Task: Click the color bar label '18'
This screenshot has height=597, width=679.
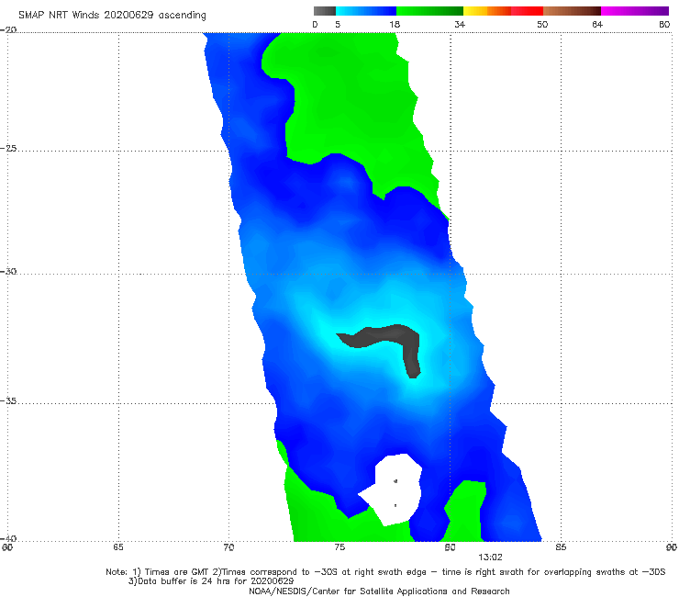Action: coord(395,24)
